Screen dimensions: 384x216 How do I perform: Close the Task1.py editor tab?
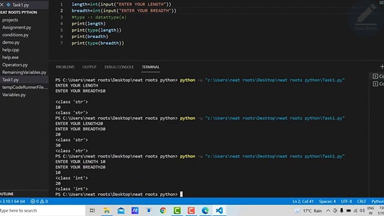[1, 5]
